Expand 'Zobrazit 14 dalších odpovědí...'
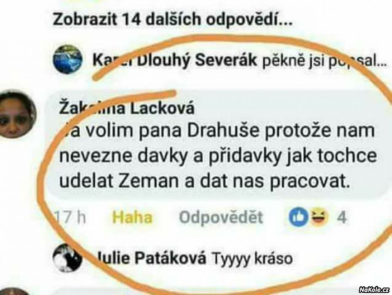This screenshot has height=295, width=392. pos(172,19)
